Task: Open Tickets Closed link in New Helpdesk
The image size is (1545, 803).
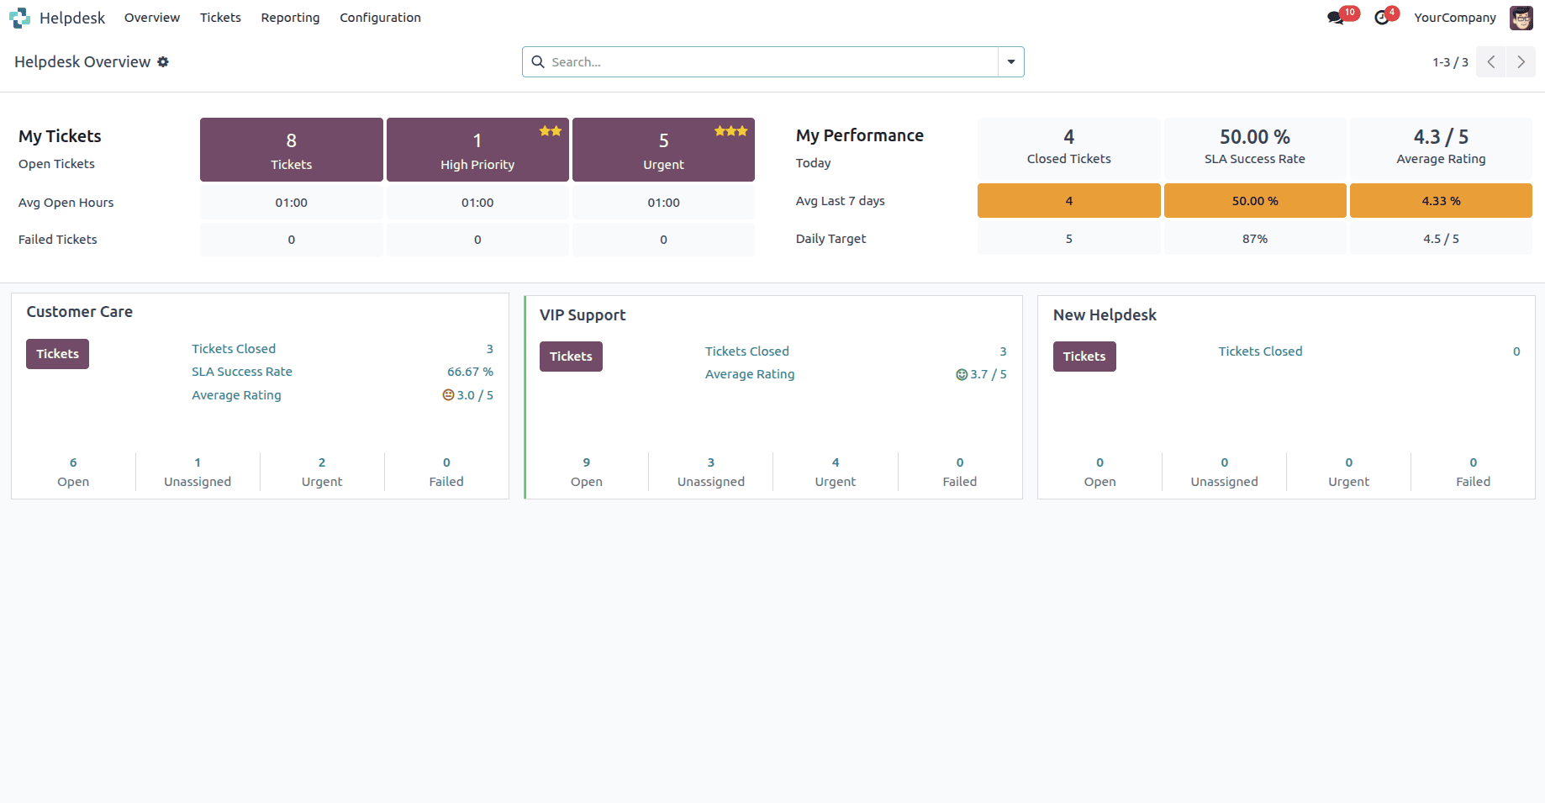Action: (1260, 351)
